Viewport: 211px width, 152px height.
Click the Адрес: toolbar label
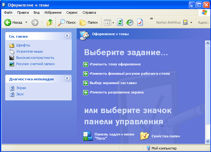coord(203,22)
